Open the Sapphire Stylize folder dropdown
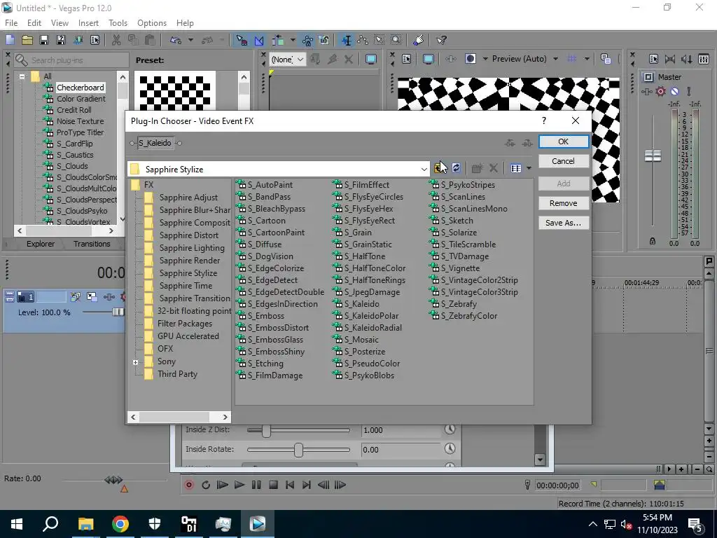717x538 pixels. coord(424,170)
